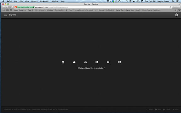
Task: Pick random photos with shuffle icon
Action: (x=119, y=62)
